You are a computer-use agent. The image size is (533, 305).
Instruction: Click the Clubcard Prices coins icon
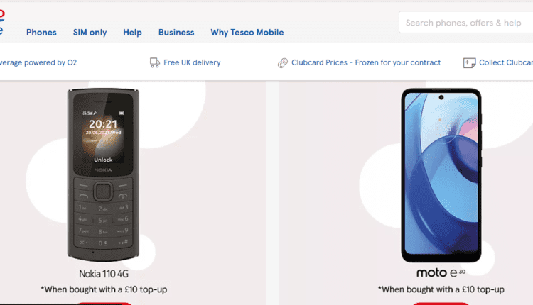pyautogui.click(x=282, y=62)
